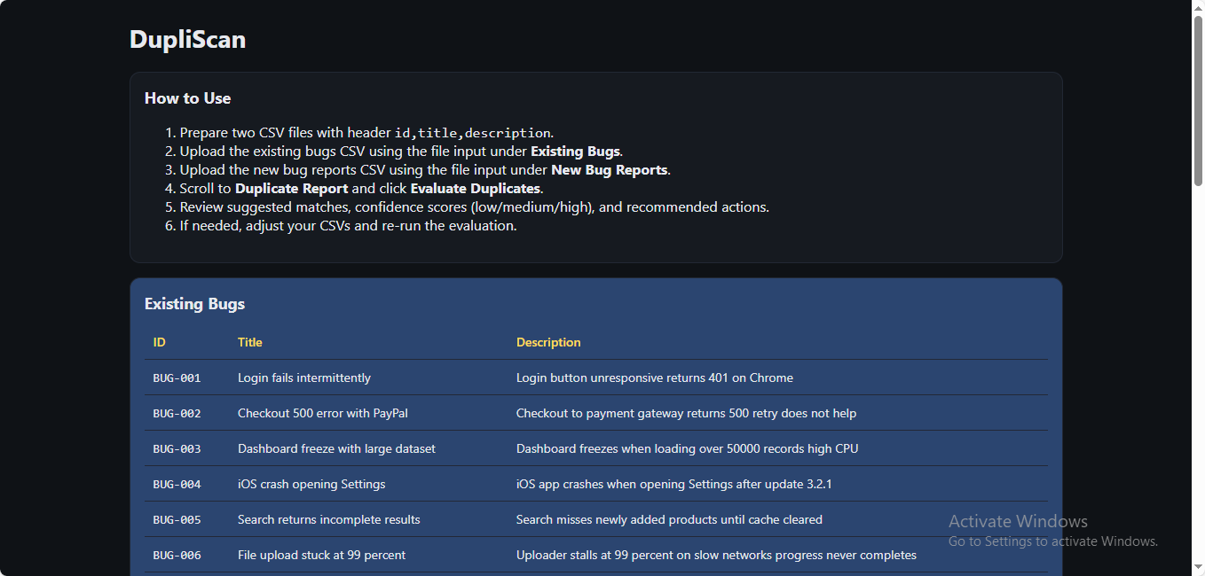Click "iOS crash opening Settings" title cell
This screenshot has width=1205, height=576.
(x=311, y=484)
